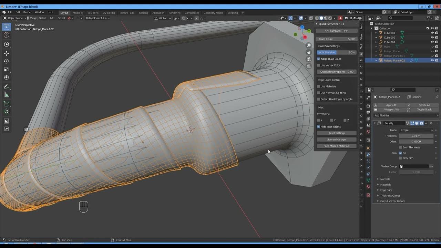Open the Object Mode dropdown
The width and height of the screenshot is (441, 248).
point(15,18)
